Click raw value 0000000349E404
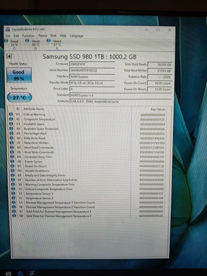207x276 pixels. pyautogui.click(x=153, y=138)
